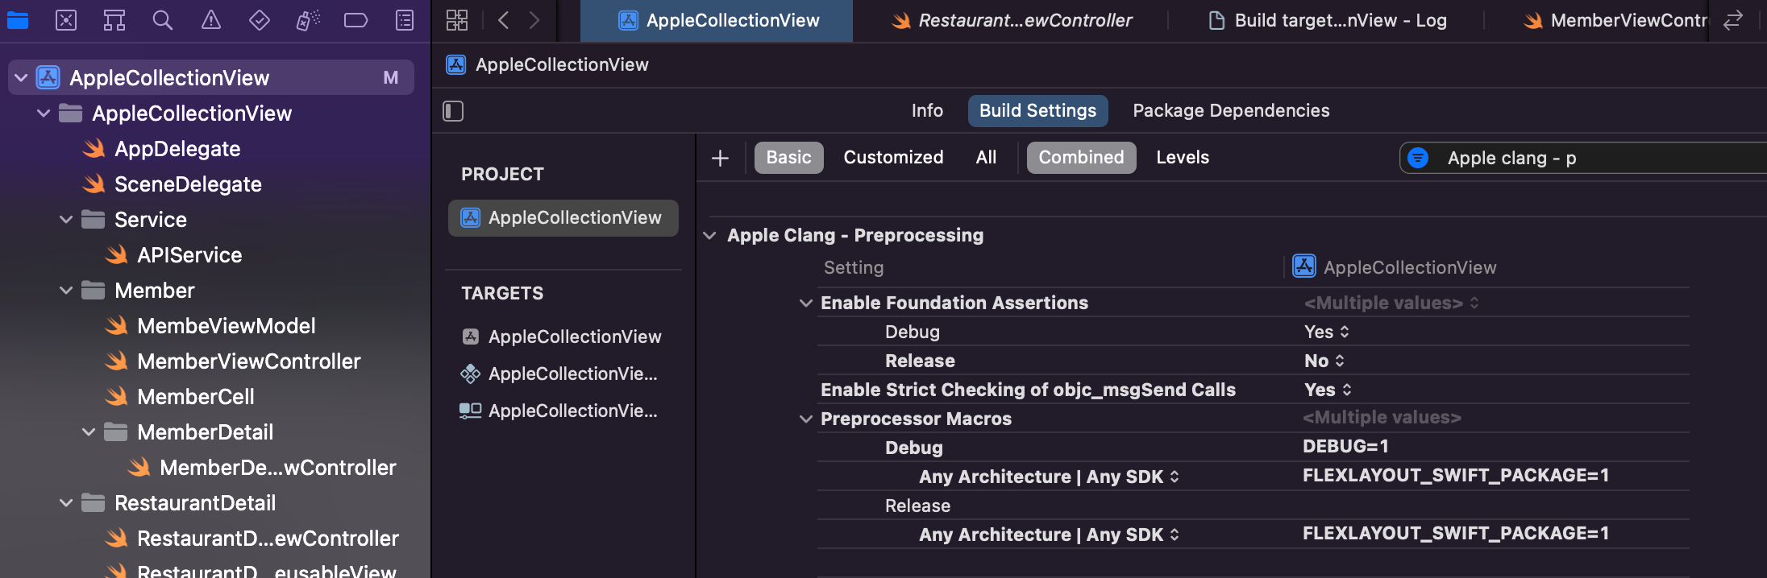Open the Find navigator magnifier icon

[163, 20]
